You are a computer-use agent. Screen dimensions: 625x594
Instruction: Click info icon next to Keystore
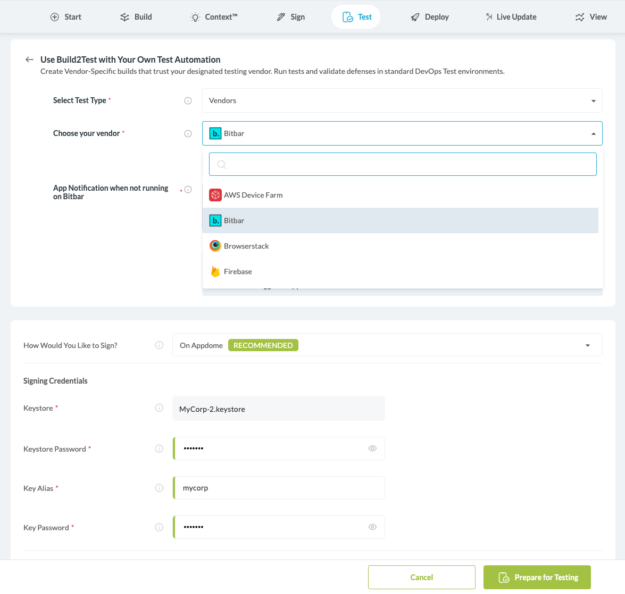(159, 408)
